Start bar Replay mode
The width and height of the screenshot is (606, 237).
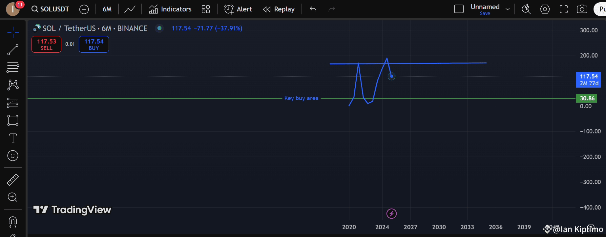(x=279, y=9)
